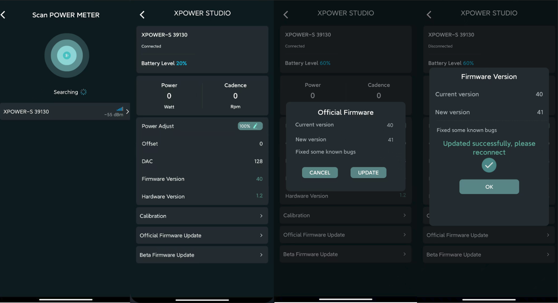Tap the Power Adjust 100% badge
558x303 pixels.
pyautogui.click(x=250, y=126)
